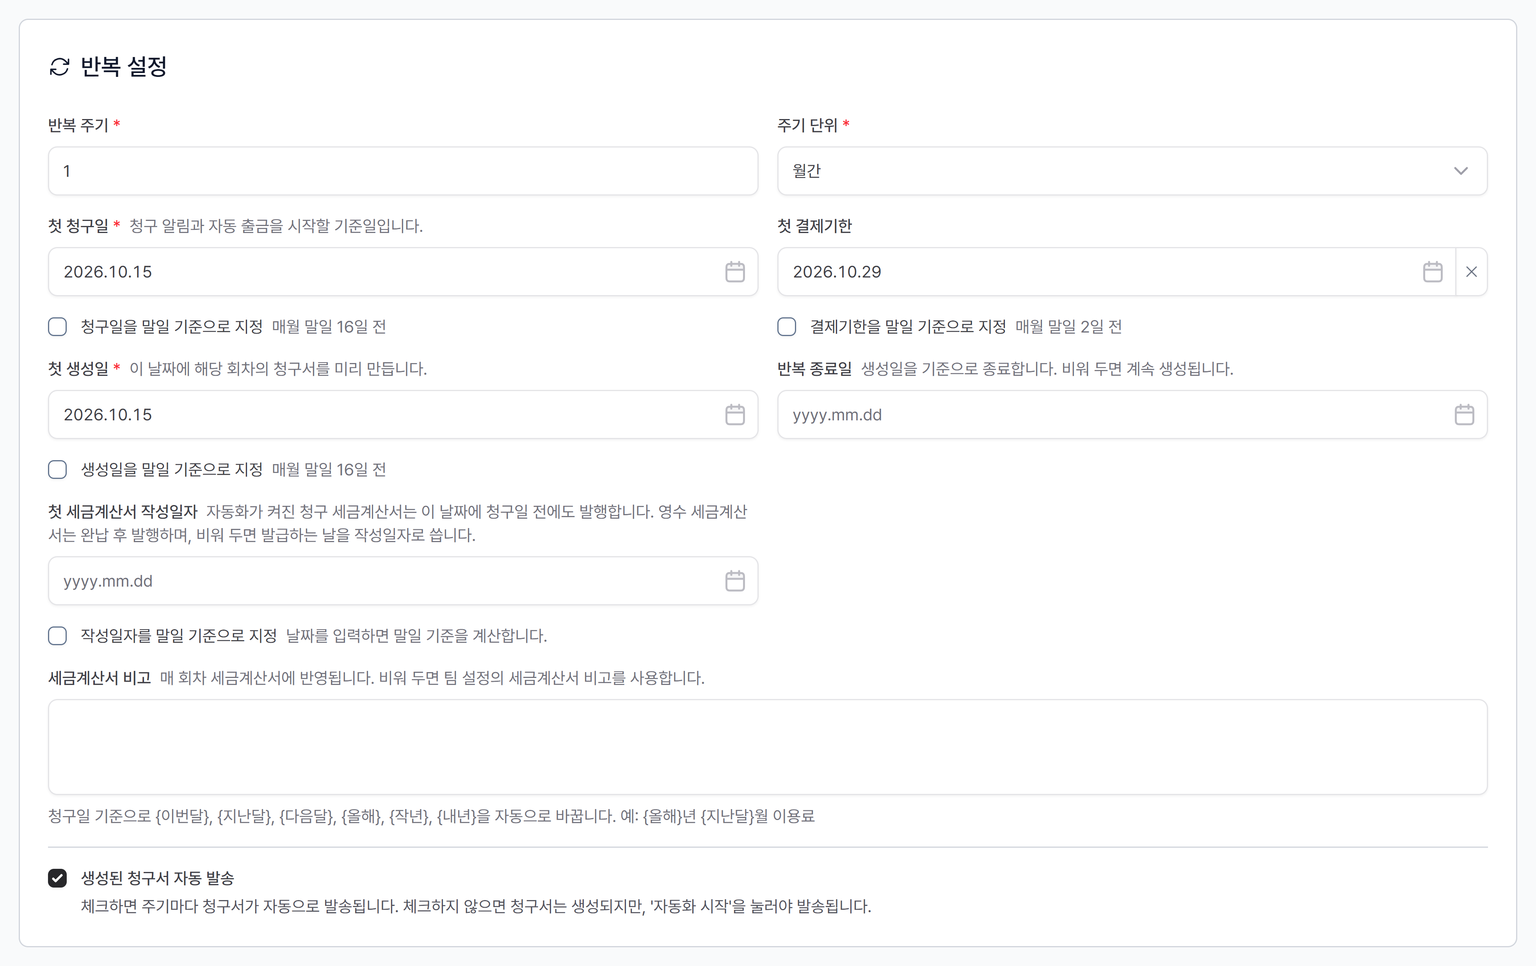Click the 세금계산서 비고 label
1536x966 pixels.
click(x=100, y=678)
